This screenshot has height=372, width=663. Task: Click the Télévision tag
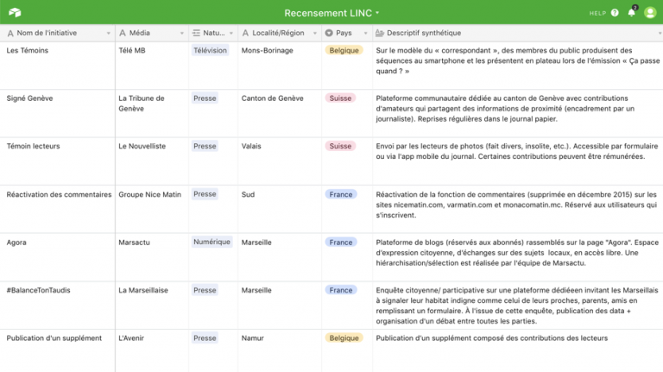[x=210, y=50]
